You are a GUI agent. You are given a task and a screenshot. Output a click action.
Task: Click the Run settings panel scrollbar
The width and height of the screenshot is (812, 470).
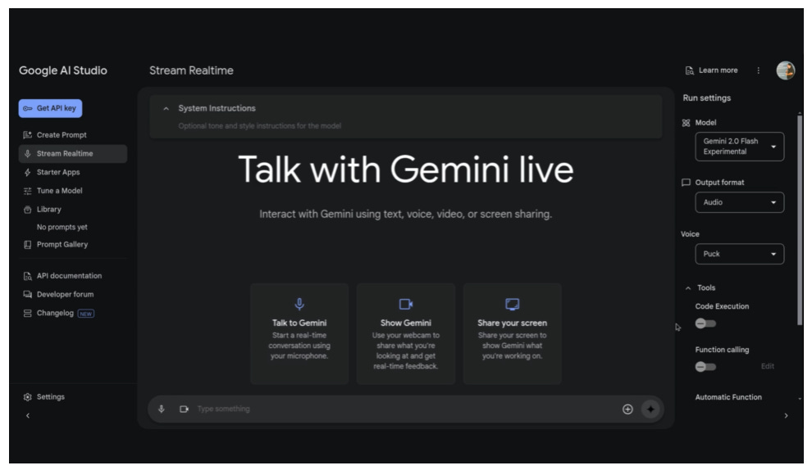[x=800, y=219]
